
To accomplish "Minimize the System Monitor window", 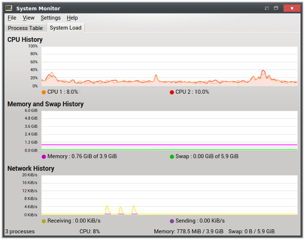I will point(267,8).
